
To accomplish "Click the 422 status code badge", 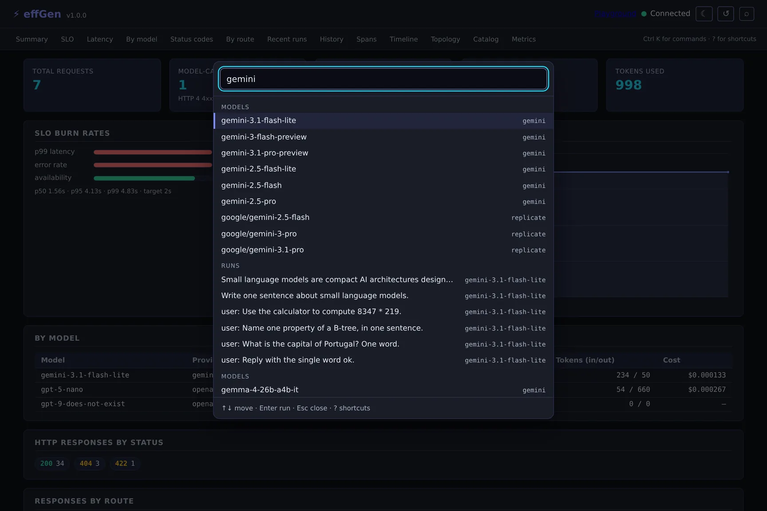I will point(125,464).
